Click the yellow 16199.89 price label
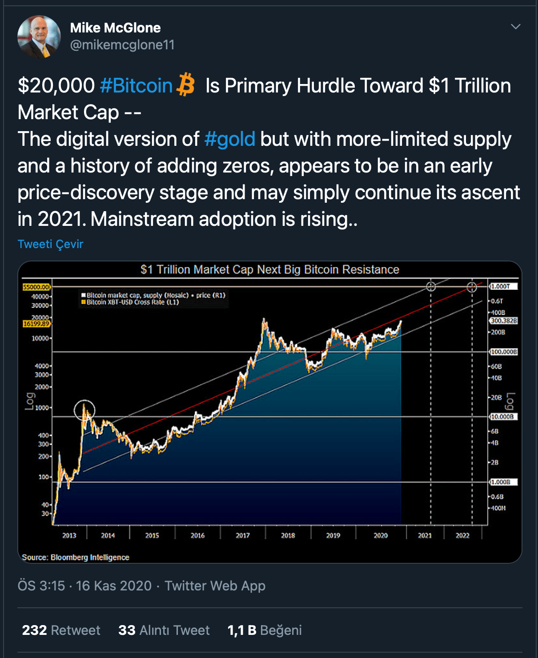The height and width of the screenshot is (658, 538). point(36,324)
